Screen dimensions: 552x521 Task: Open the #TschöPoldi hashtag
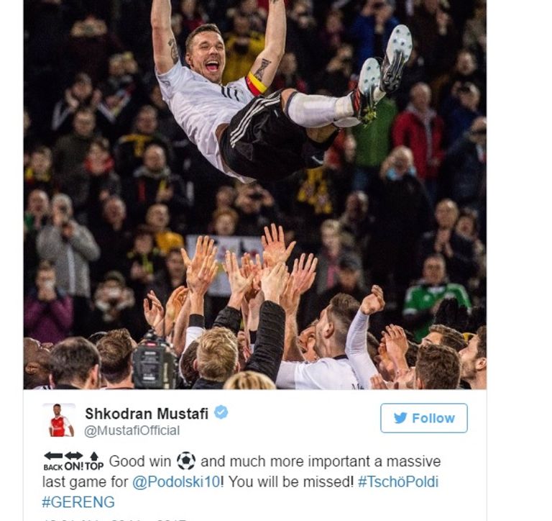coord(398,481)
